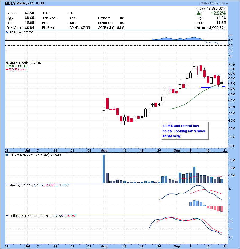Click the tallest volume bar at Aug 1
Image resolution: width=240 pixels, height=249 pixels.
coord(104,168)
